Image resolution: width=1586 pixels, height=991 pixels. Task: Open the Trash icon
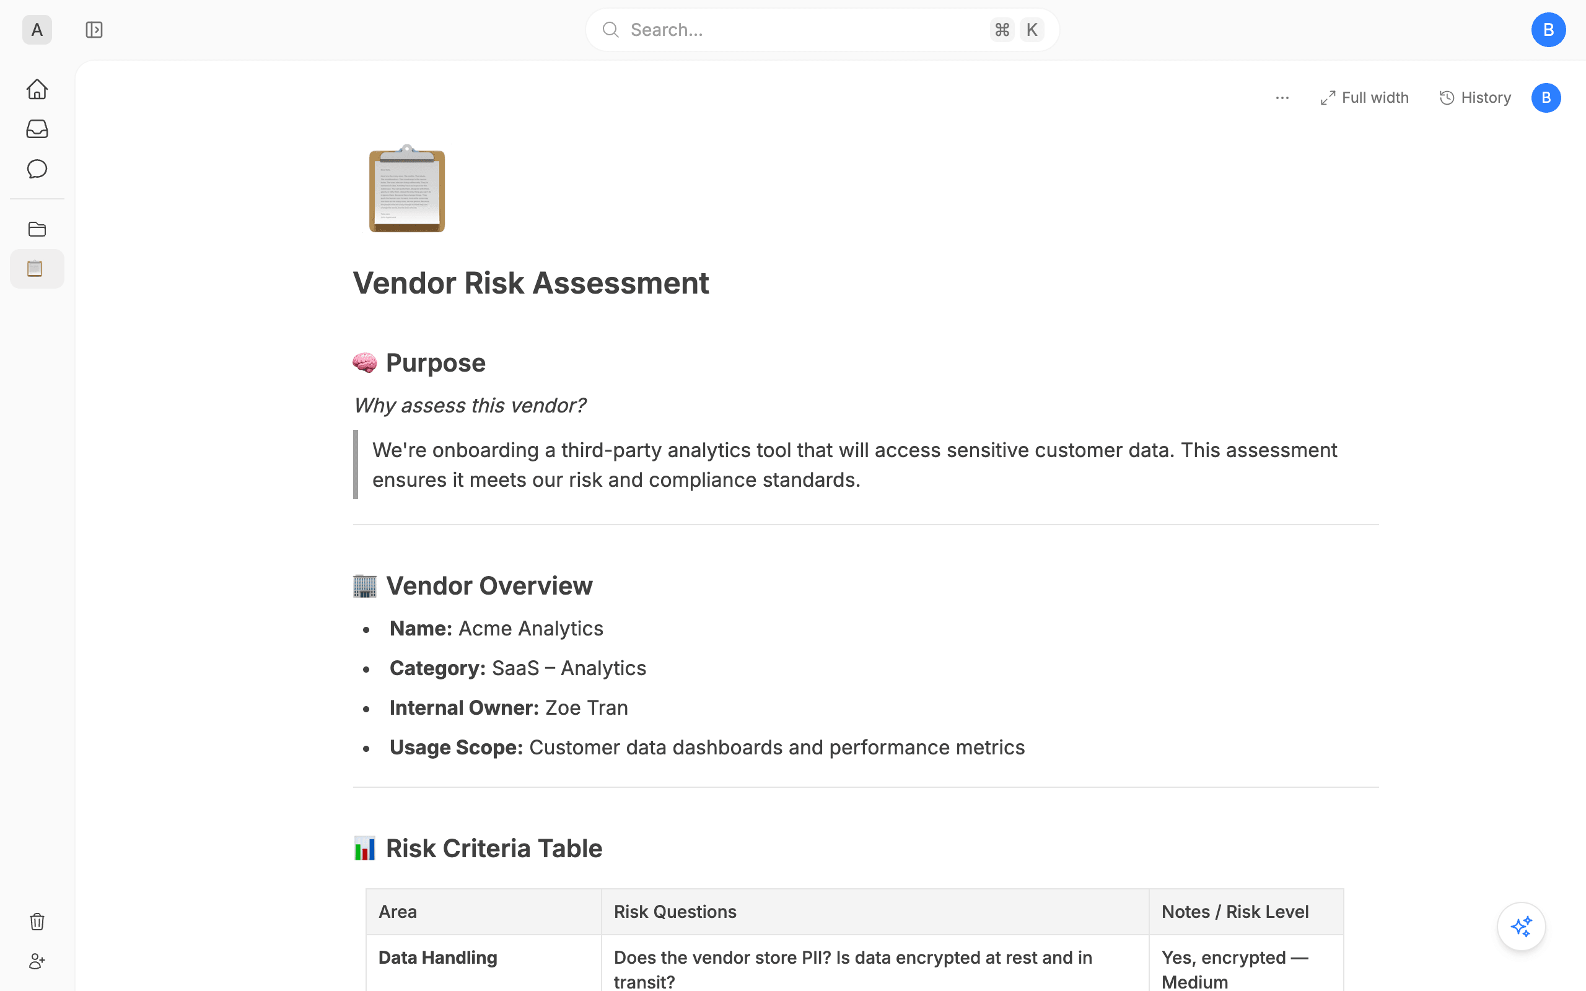(37, 922)
